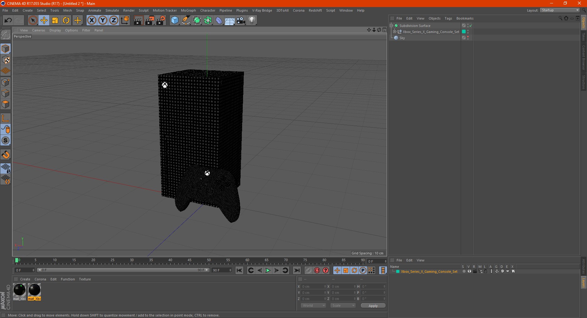Image resolution: width=587 pixels, height=318 pixels.
Task: Open the Layout Startup dropdown
Action: (560, 10)
